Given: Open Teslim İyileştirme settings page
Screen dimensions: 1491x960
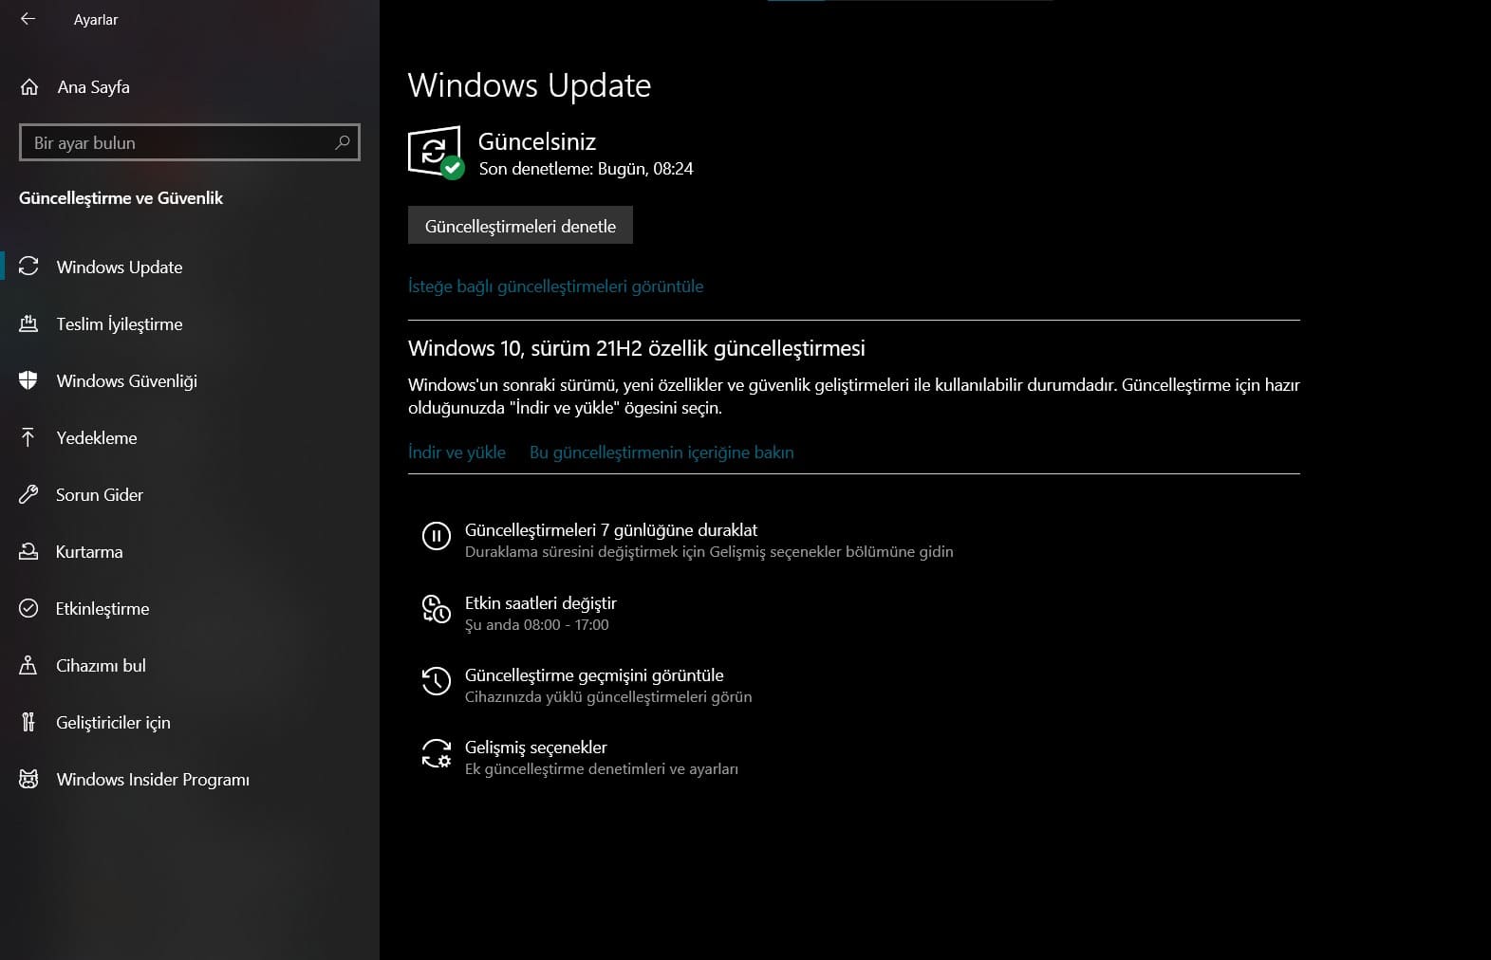Looking at the screenshot, I should coord(120,323).
